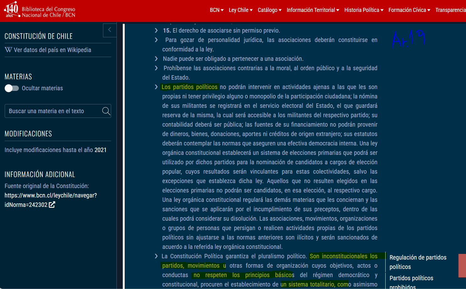Expand chevron beside 'La Constitución Política garantiza'

tap(156, 256)
